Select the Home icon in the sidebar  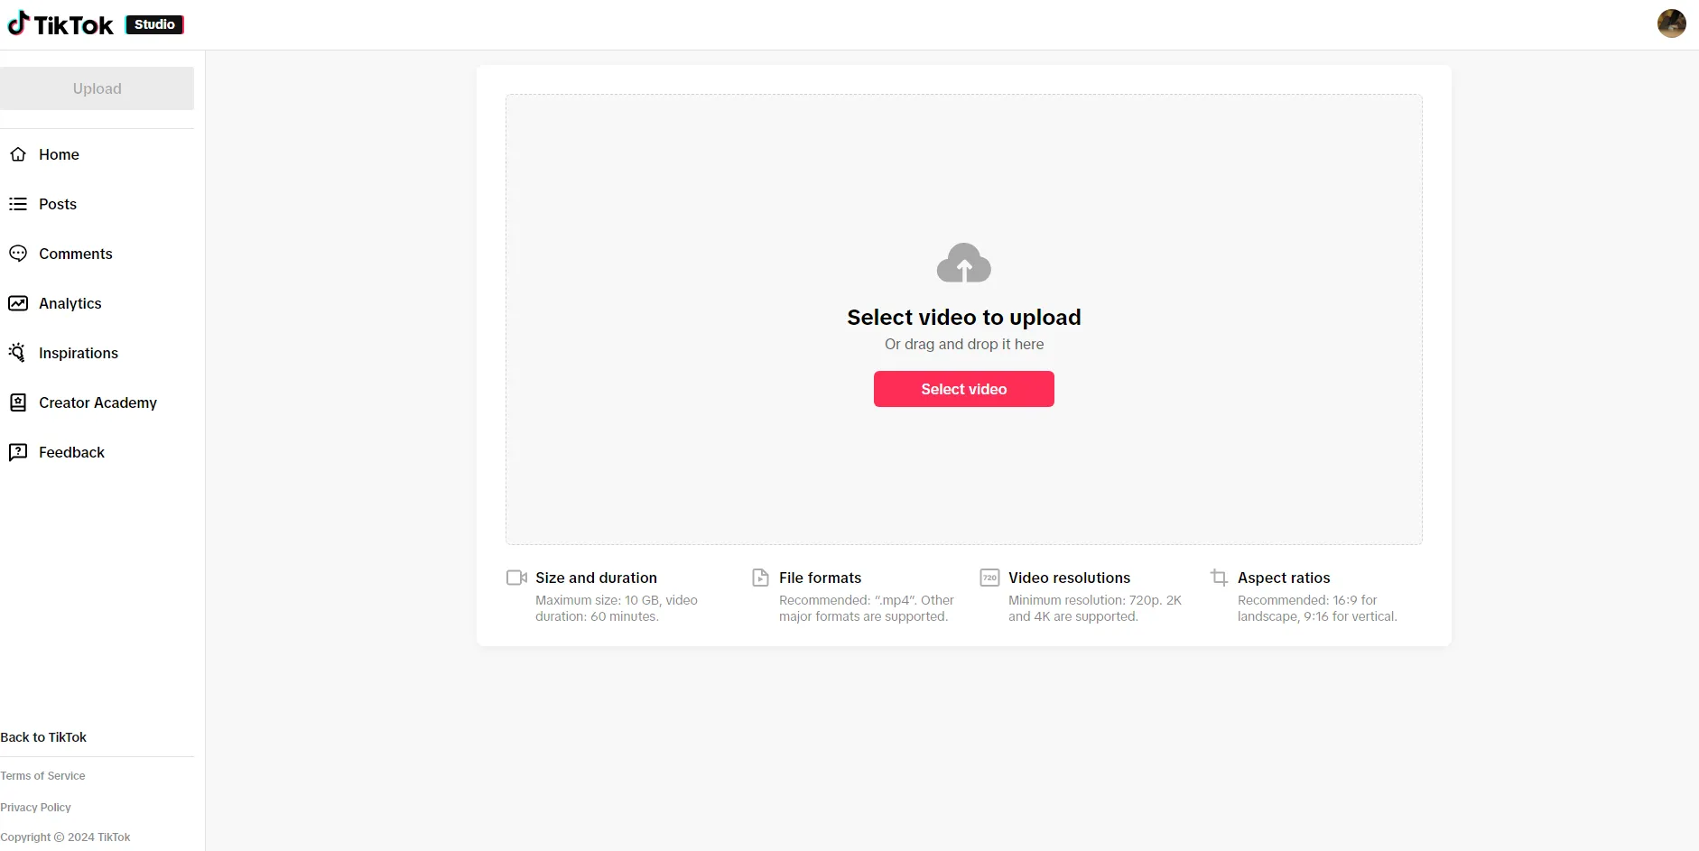click(19, 154)
